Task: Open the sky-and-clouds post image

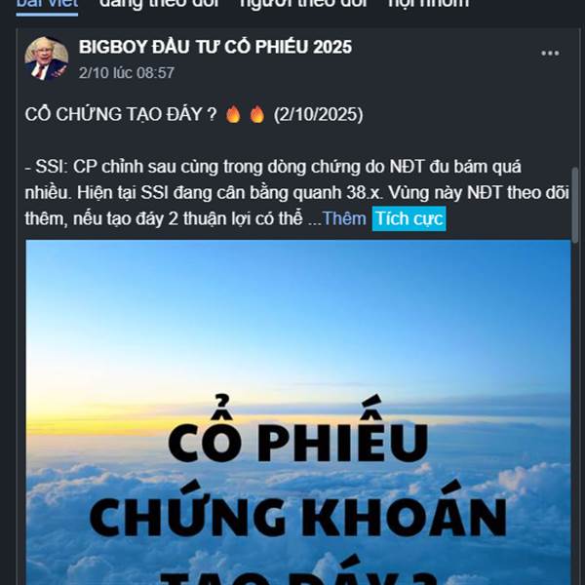Action: (298, 412)
